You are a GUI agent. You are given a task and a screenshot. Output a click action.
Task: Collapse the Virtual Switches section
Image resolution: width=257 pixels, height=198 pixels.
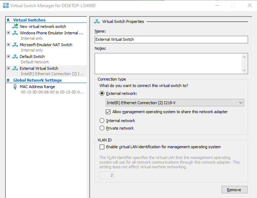(8, 20)
